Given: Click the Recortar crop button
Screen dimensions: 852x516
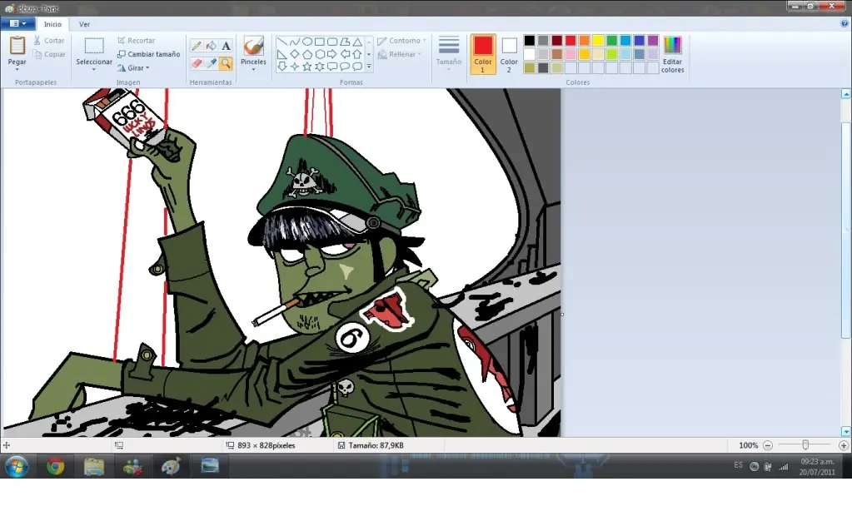Looking at the screenshot, I should tap(137, 41).
